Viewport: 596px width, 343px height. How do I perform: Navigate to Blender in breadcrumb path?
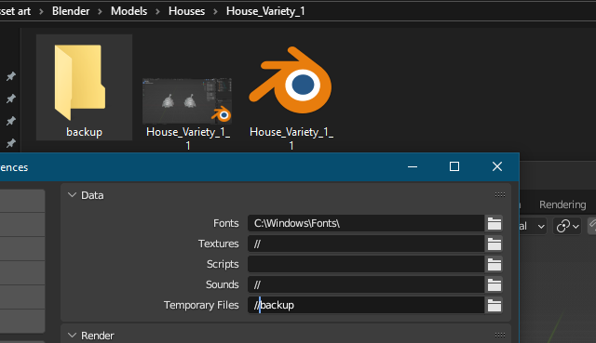pos(71,11)
